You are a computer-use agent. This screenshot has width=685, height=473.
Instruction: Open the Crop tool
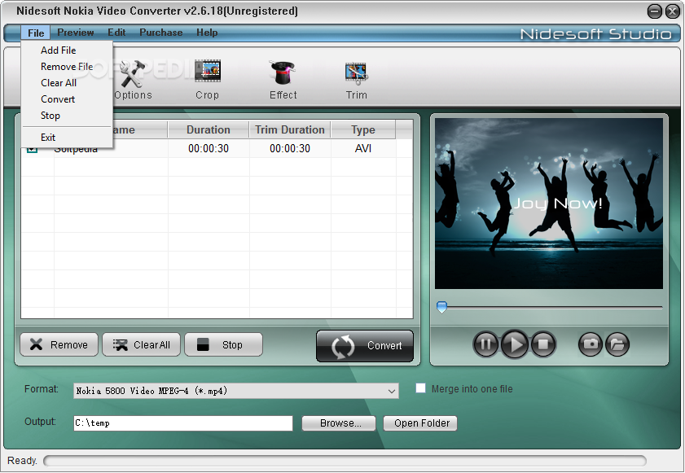point(207,80)
